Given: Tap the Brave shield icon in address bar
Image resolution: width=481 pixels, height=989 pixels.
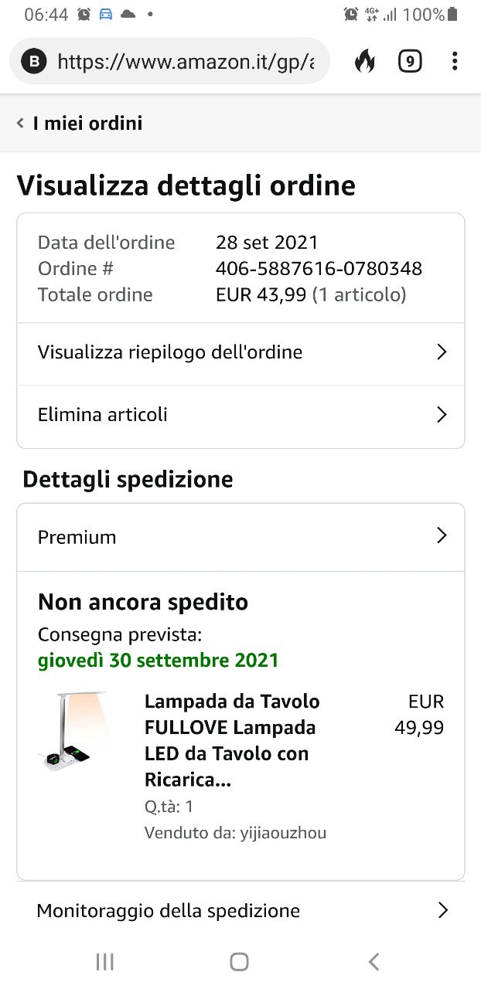Looking at the screenshot, I should [x=34, y=61].
